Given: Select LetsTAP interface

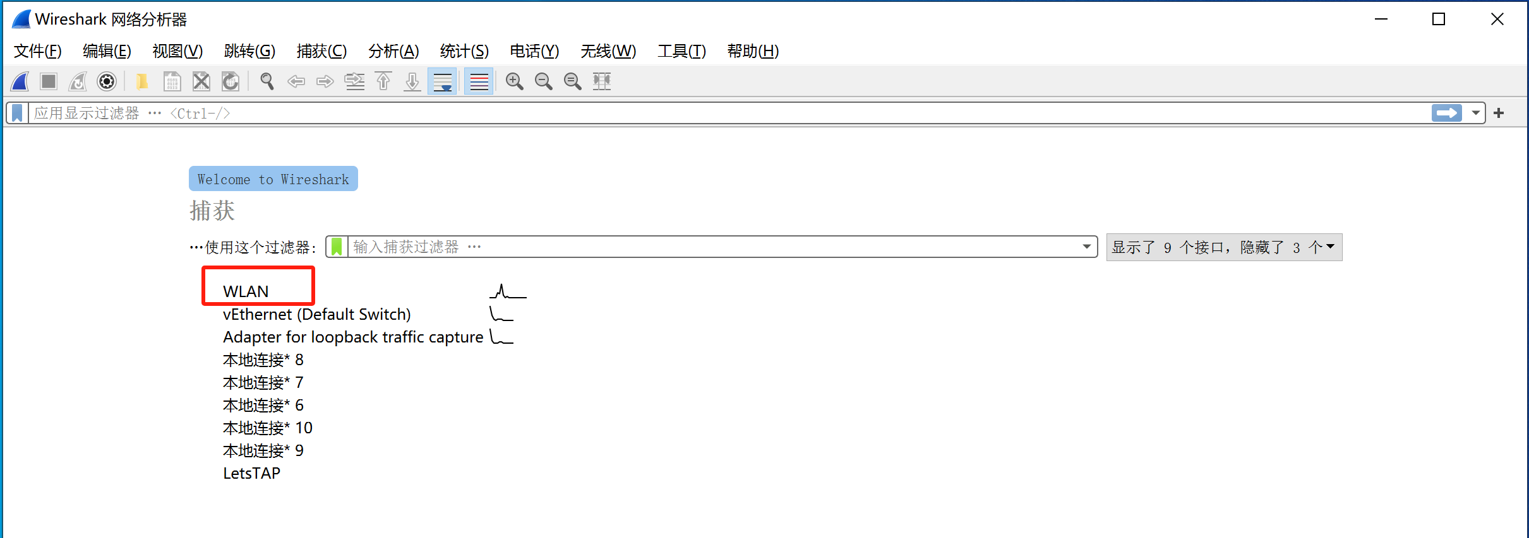Looking at the screenshot, I should [251, 473].
